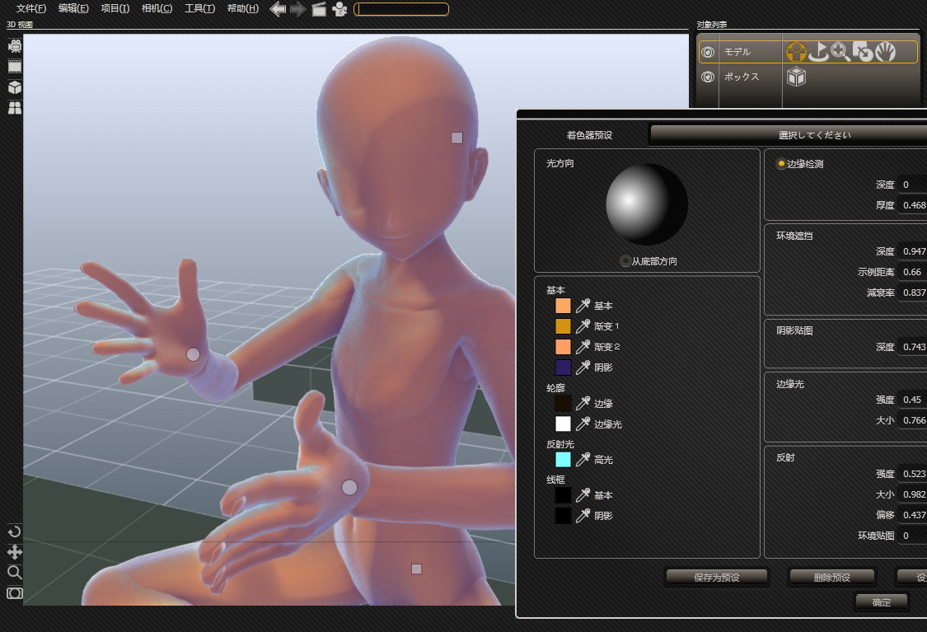Toggle visibility of the ボックス object
The height and width of the screenshot is (632, 927).
pyautogui.click(x=707, y=77)
